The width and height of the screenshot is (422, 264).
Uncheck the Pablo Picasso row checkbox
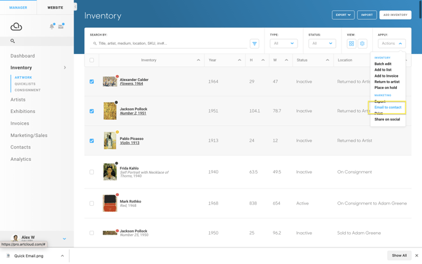pyautogui.click(x=92, y=141)
